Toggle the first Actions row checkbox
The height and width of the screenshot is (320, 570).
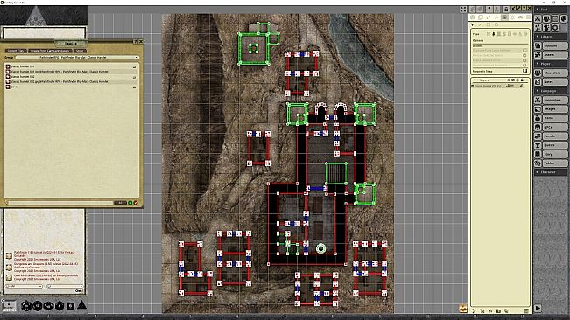524,51
